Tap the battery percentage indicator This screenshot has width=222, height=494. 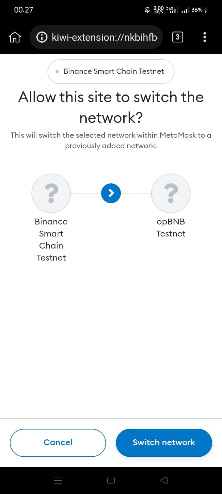coord(197,10)
